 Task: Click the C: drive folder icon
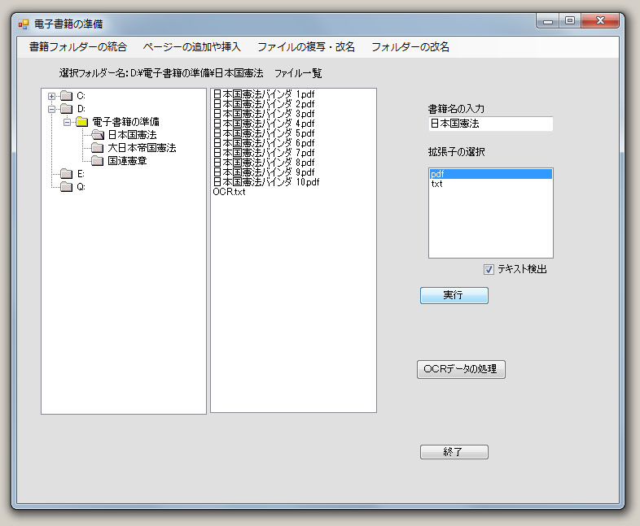pyautogui.click(x=66, y=96)
